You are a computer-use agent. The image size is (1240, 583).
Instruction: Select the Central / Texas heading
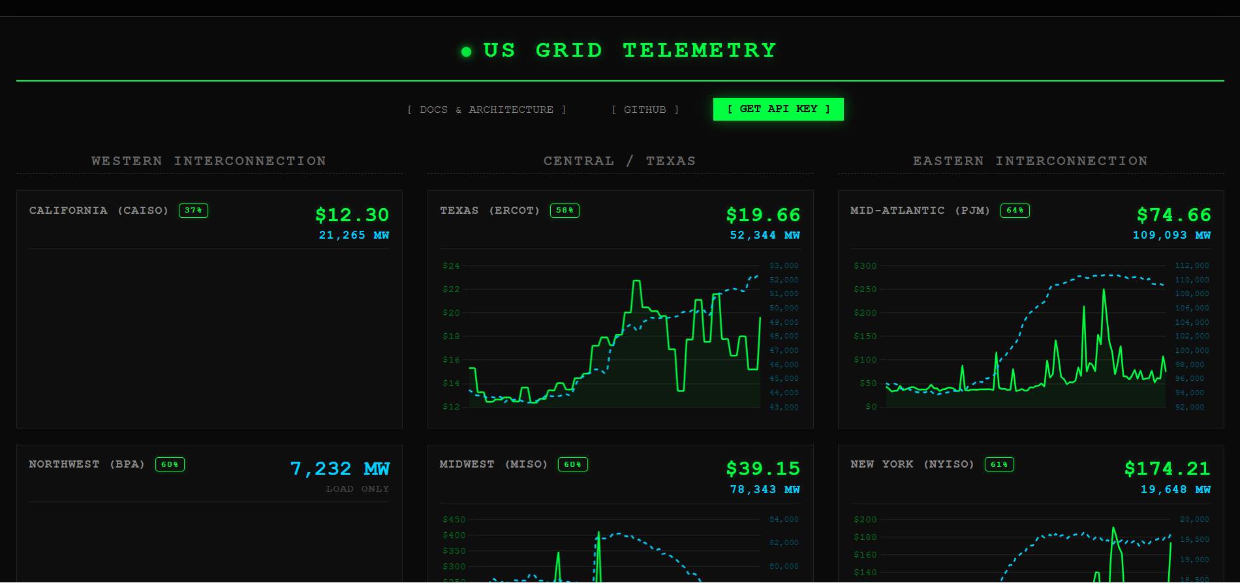620,160
